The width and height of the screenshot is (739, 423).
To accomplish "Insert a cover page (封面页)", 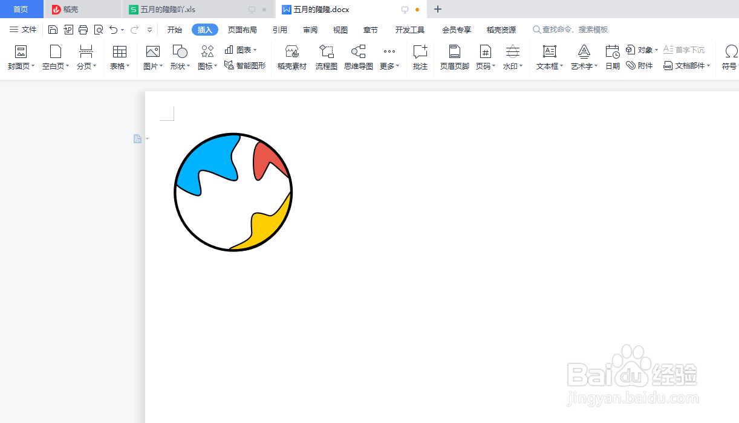I will [21, 58].
